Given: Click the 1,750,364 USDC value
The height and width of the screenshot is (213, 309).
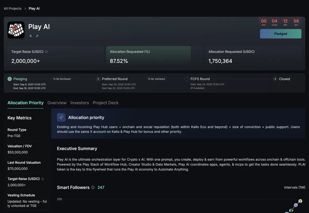Looking at the screenshot, I should click(x=220, y=61).
